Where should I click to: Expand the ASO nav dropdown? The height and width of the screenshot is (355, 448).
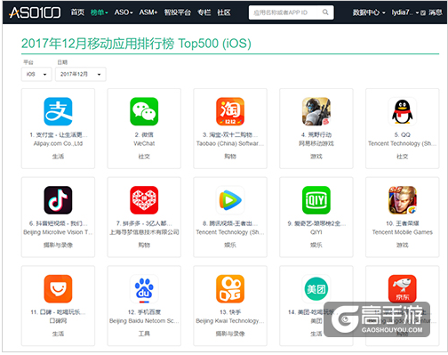(x=124, y=12)
